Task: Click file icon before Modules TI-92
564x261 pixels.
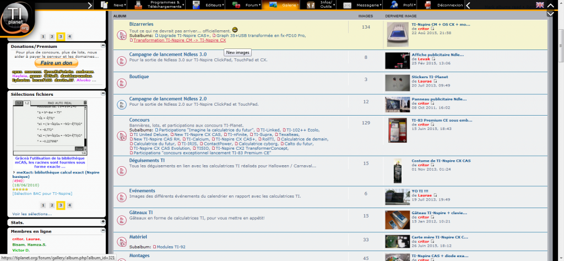Action: [155, 247]
